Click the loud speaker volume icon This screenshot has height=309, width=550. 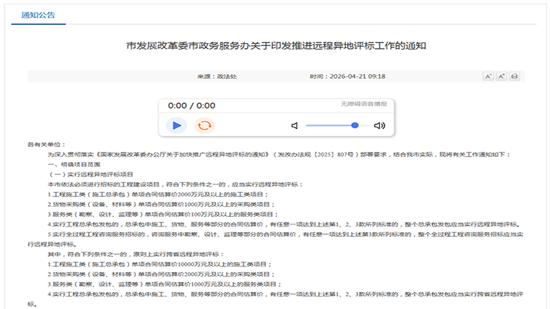click(379, 126)
